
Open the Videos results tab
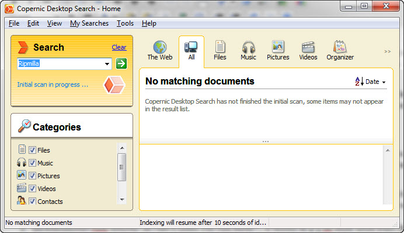[x=308, y=51]
